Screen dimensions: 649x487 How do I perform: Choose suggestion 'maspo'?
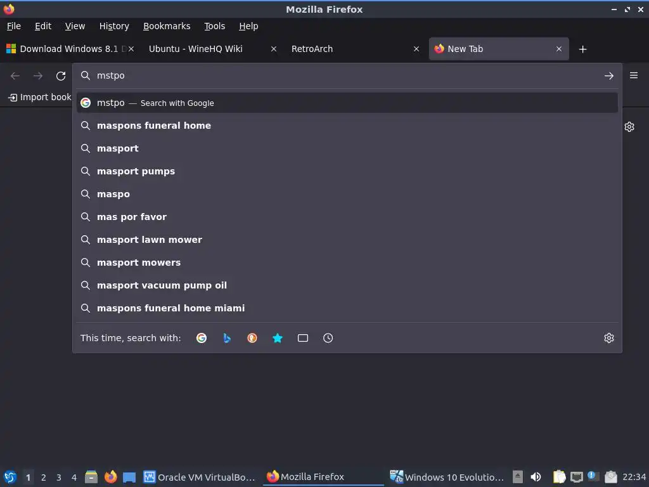tap(347, 194)
